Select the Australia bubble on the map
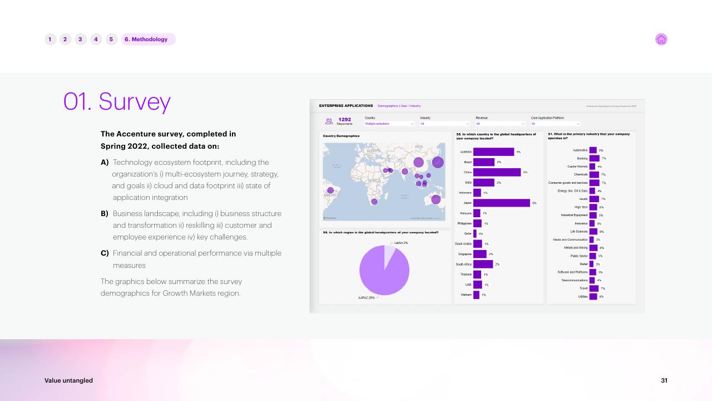Image resolution: width=712 pixels, height=401 pixels. 436,199
